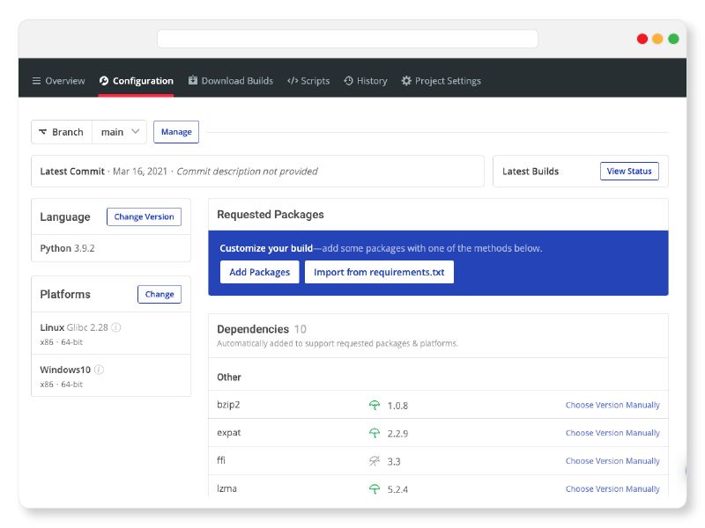This screenshot has height=528, width=705.
Task: Click the Other section heading
Action: pyautogui.click(x=229, y=378)
